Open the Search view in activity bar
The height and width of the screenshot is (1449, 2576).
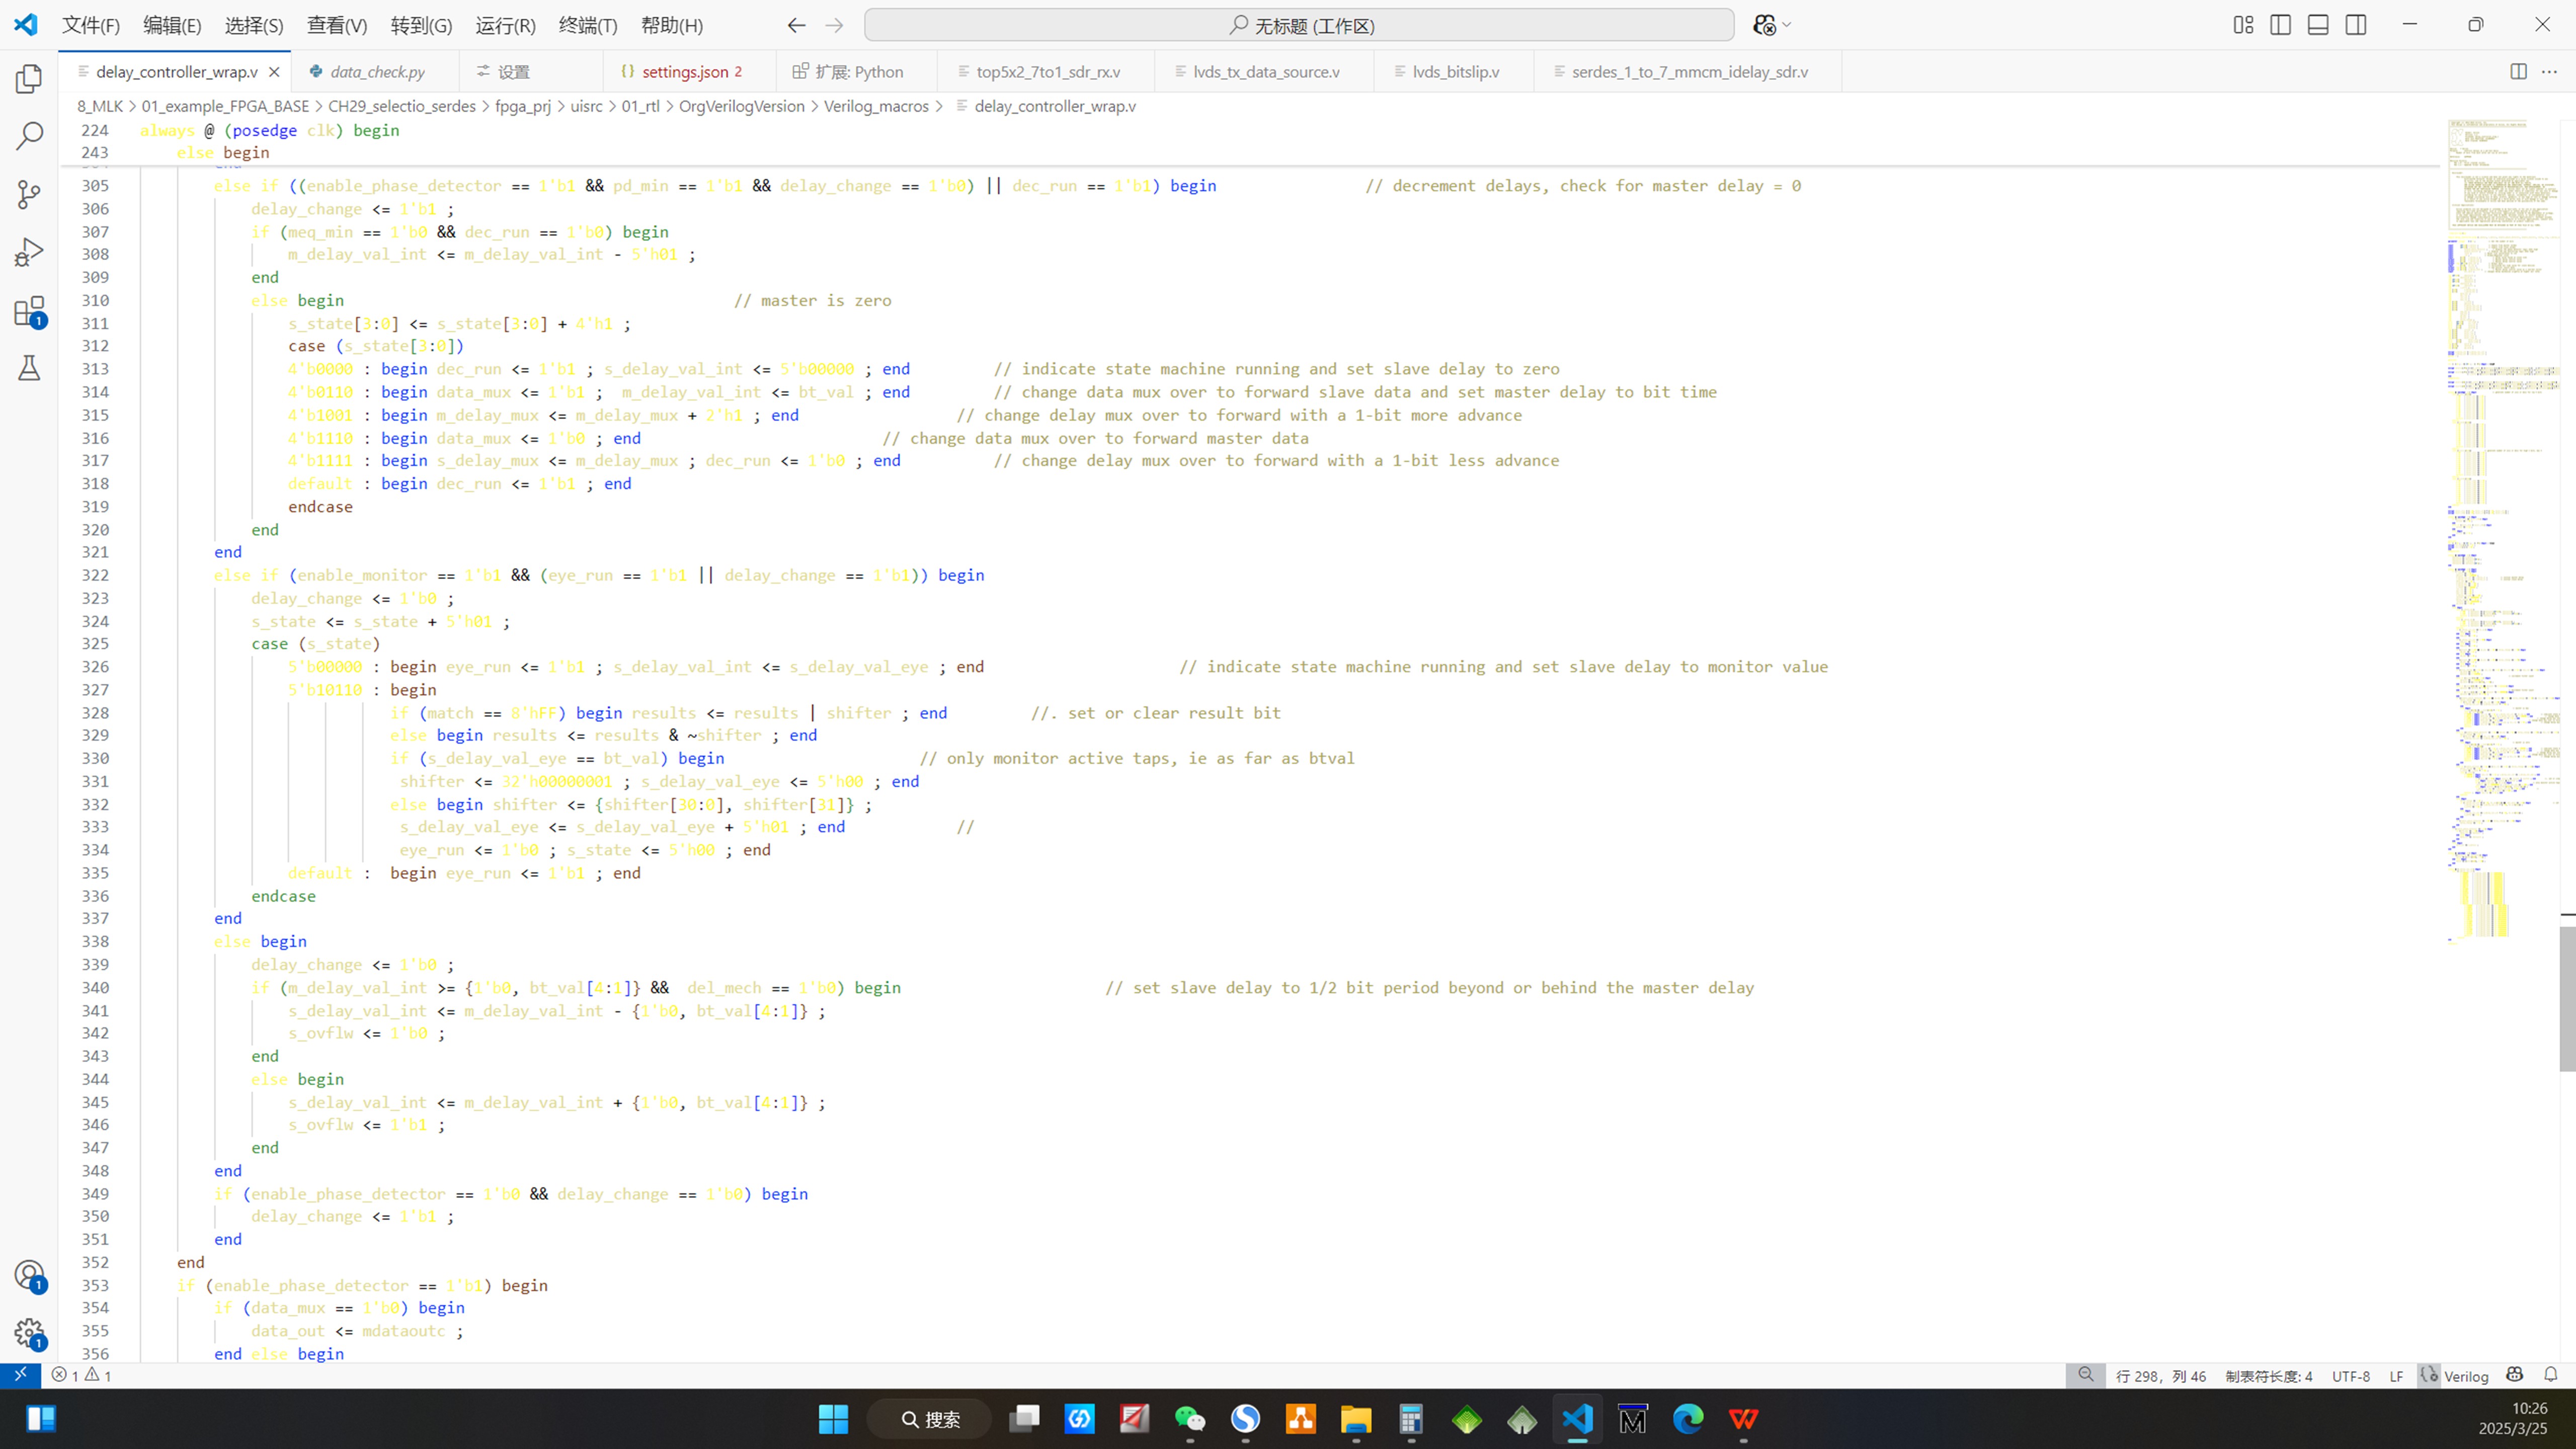coord(29,136)
